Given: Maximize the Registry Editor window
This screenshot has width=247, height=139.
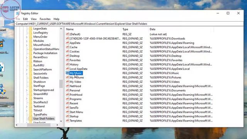Looking at the screenshot, I should tap(228, 13).
